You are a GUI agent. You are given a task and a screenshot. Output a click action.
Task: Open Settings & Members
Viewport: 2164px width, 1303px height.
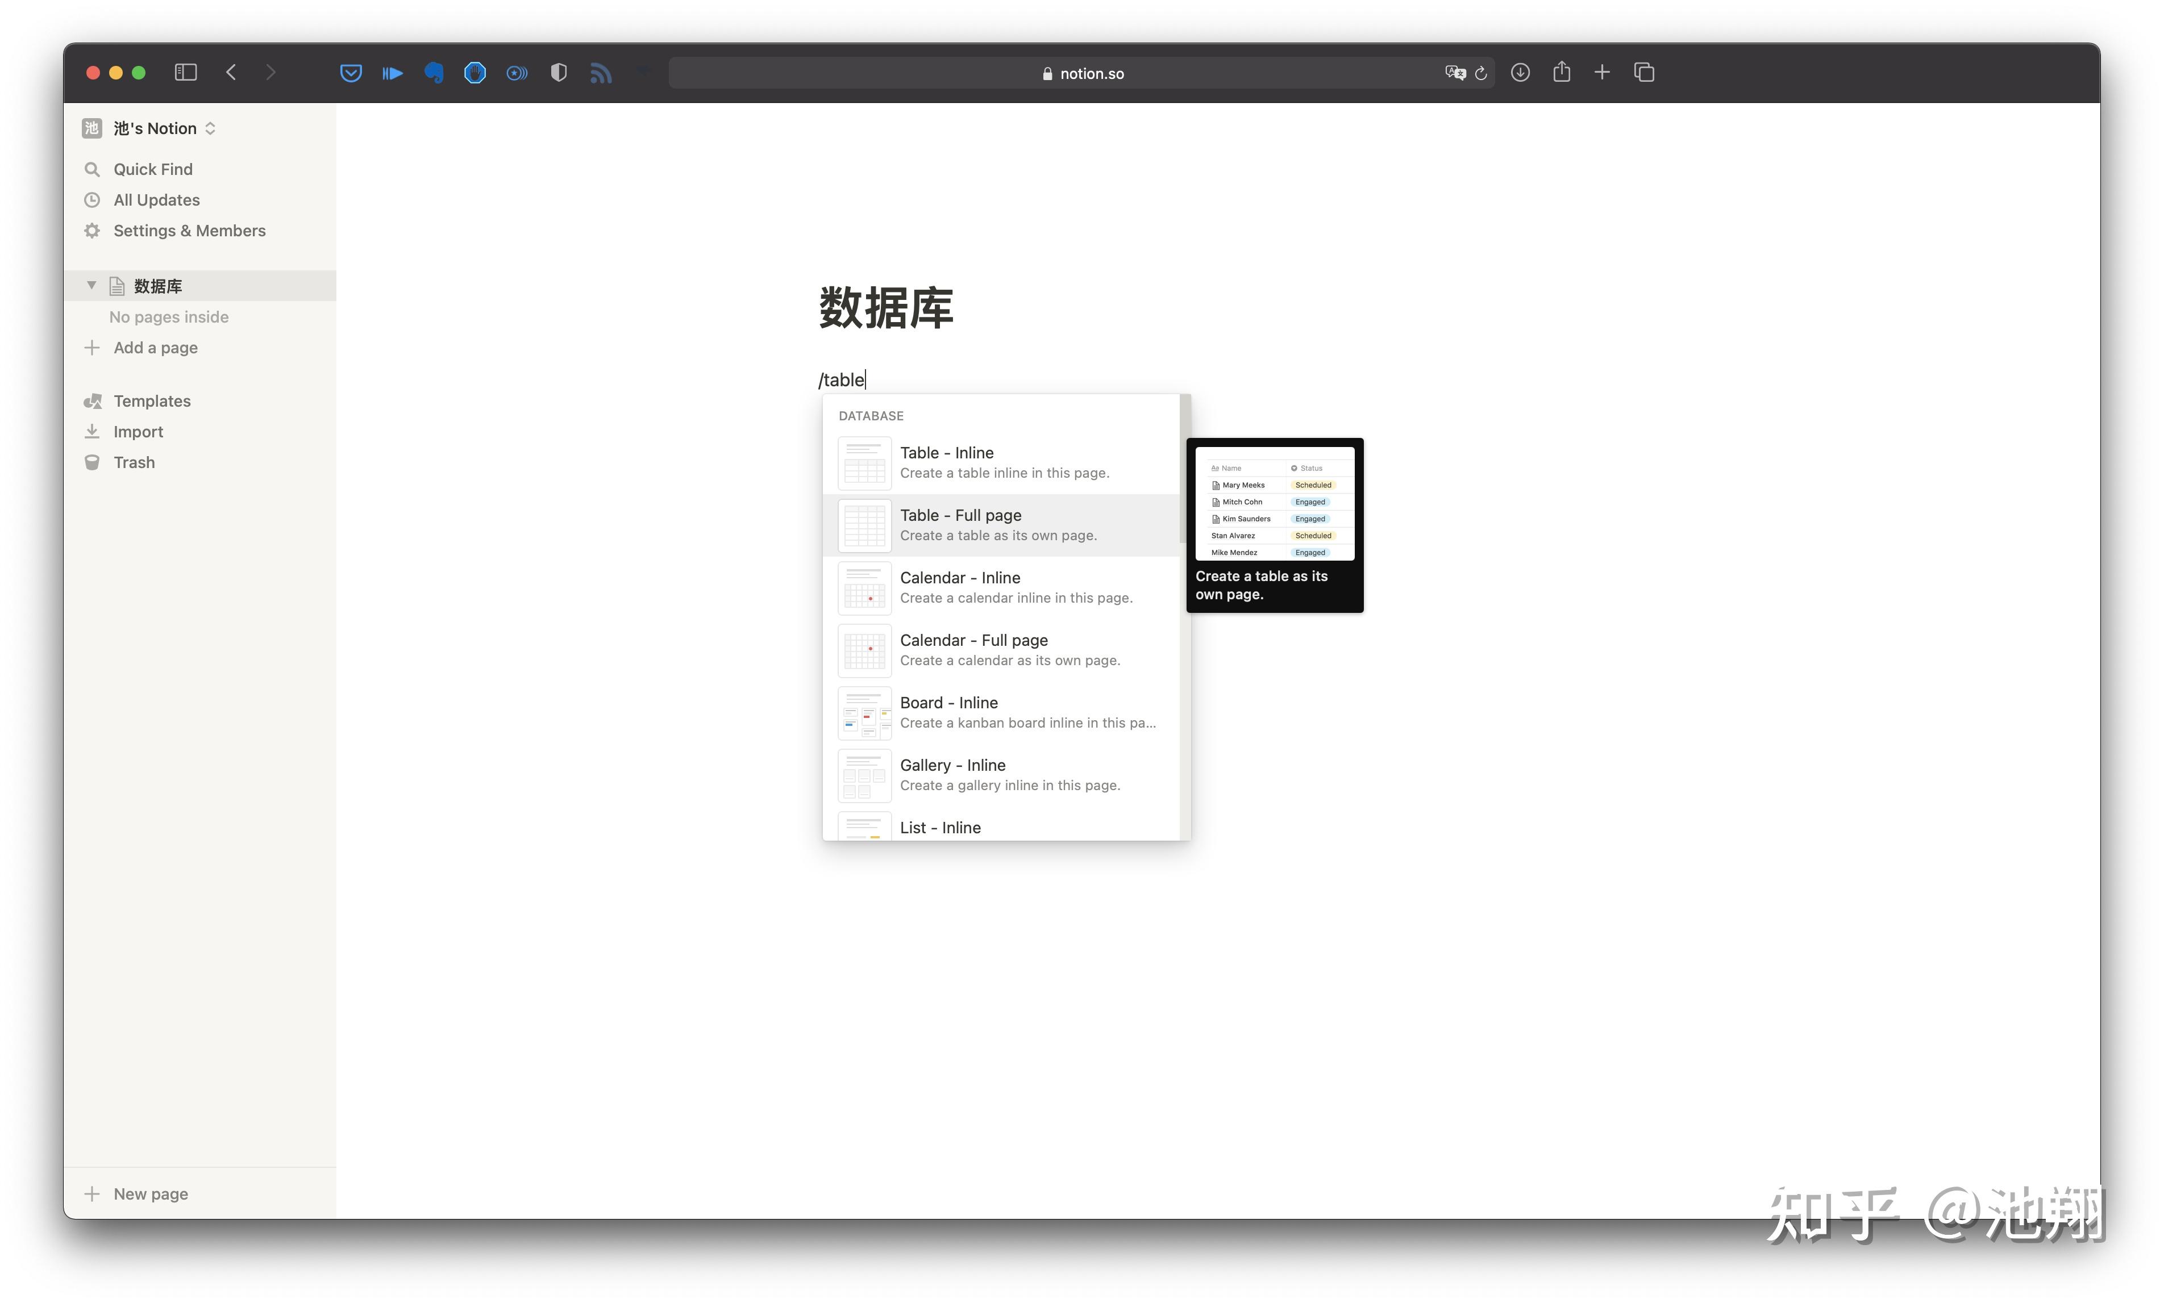(189, 230)
